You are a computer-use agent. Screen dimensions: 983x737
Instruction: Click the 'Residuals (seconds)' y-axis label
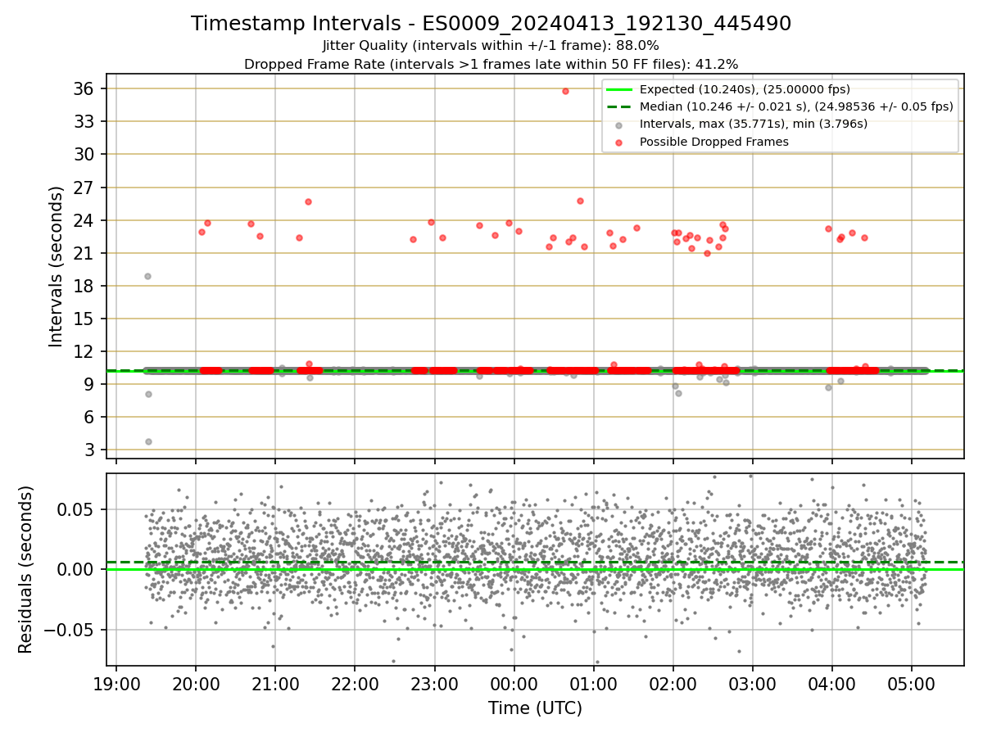[25, 569]
